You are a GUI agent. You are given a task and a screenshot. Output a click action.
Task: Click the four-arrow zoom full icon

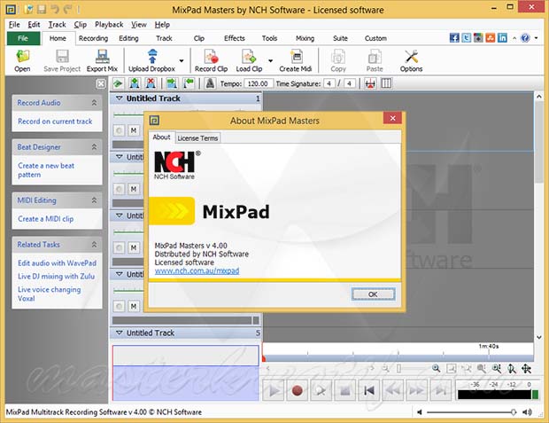[x=526, y=368]
